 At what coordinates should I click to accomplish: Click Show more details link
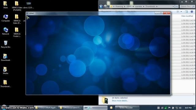tap(120, 101)
